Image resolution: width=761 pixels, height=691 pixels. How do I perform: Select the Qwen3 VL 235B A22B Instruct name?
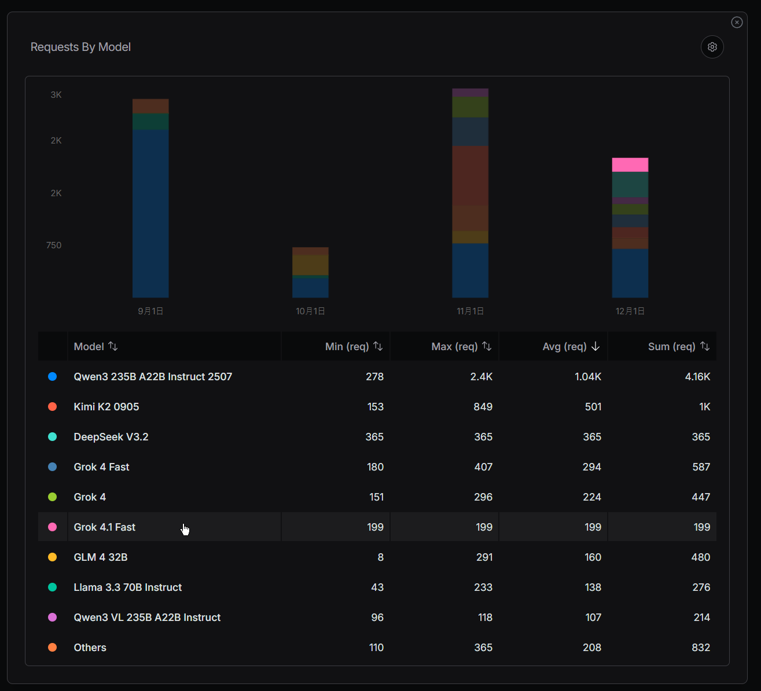147,617
